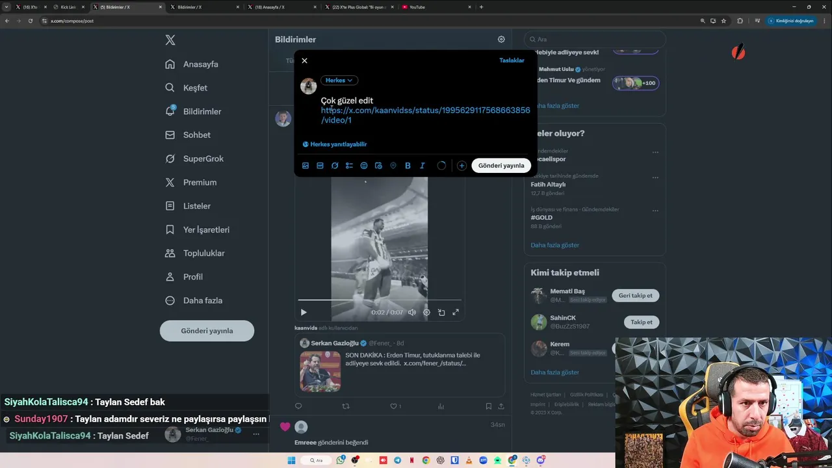View post analytics icon
The height and width of the screenshot is (468, 832).
click(x=441, y=406)
